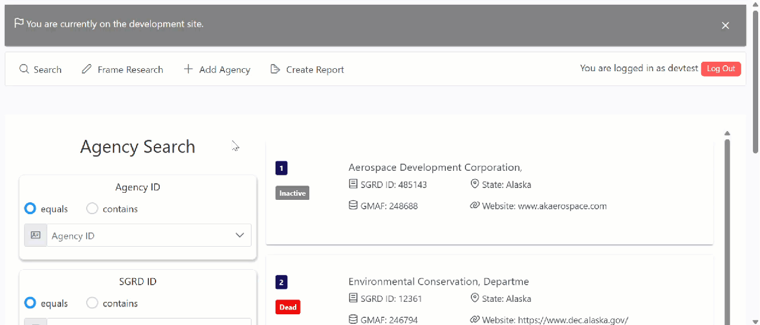
Task: Click the document icon beside Create Report
Action: (275, 69)
